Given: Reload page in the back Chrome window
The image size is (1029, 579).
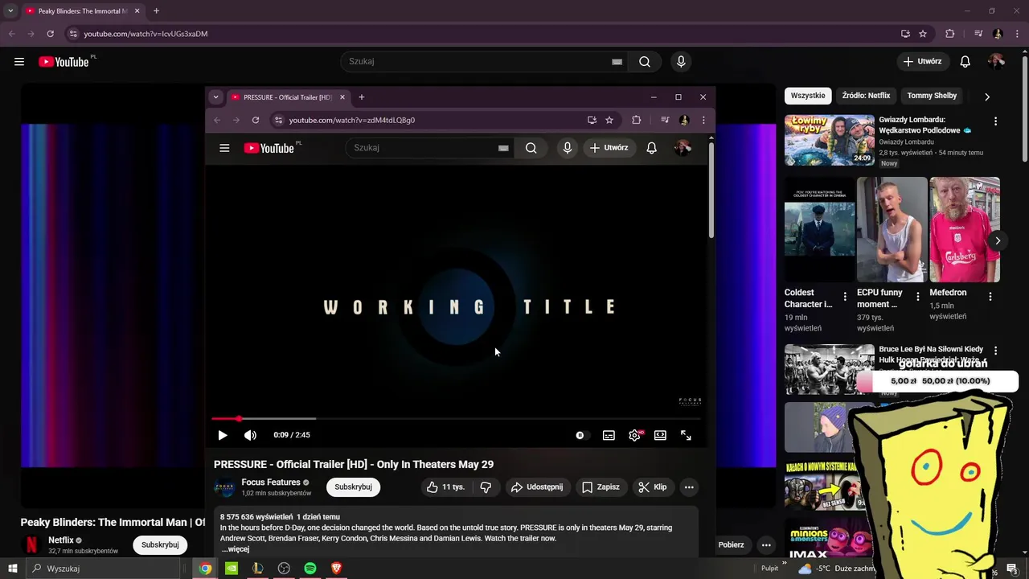Looking at the screenshot, I should 50,34.
